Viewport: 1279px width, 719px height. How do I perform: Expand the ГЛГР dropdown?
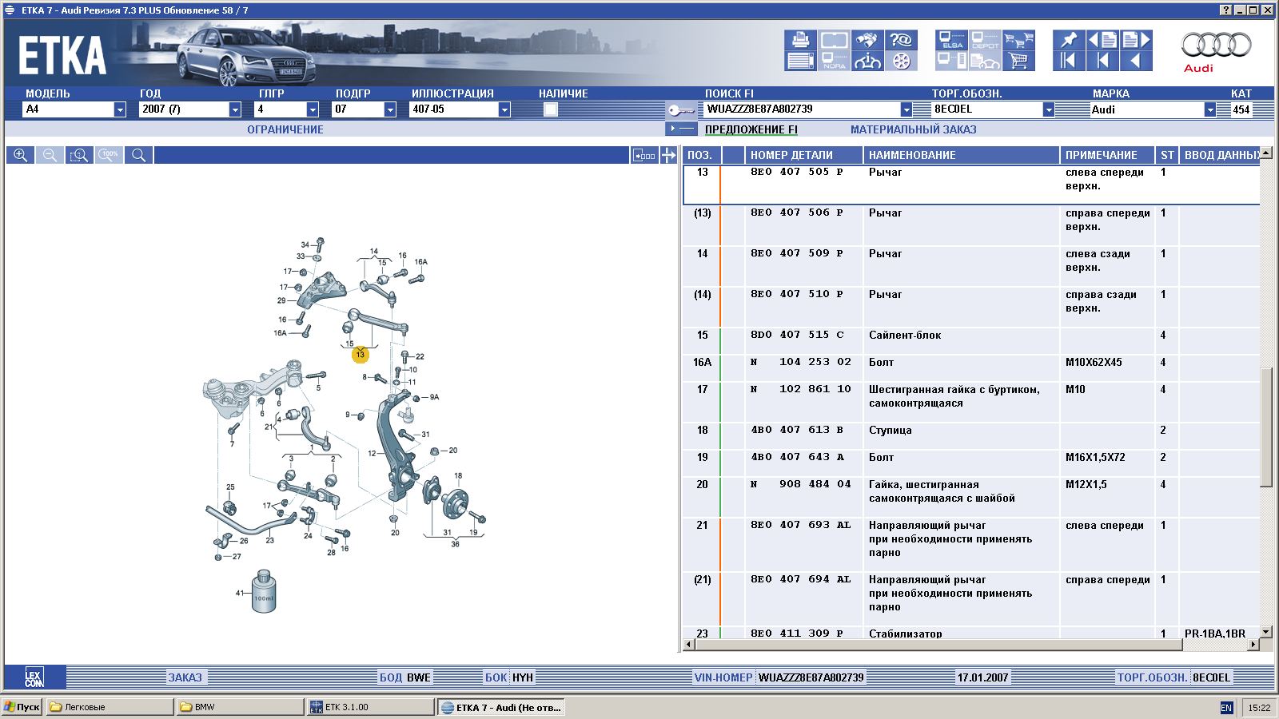pyautogui.click(x=313, y=109)
